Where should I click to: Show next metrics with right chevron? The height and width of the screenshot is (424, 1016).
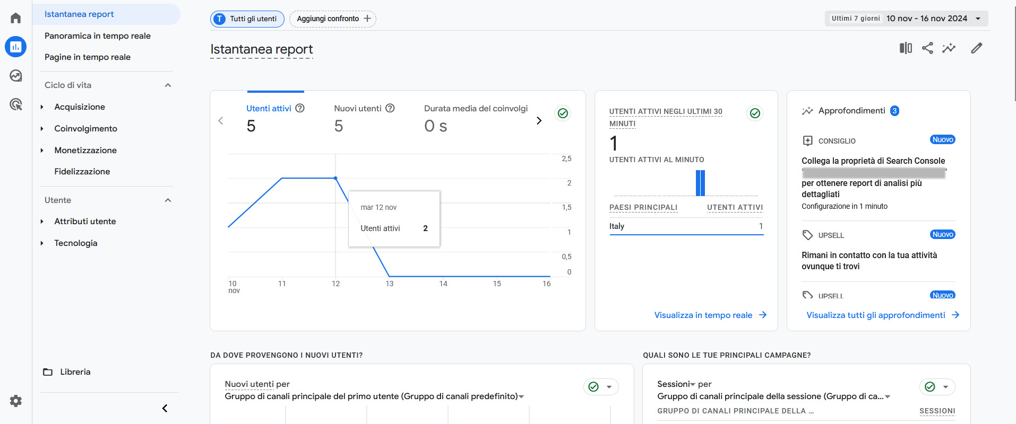point(539,121)
